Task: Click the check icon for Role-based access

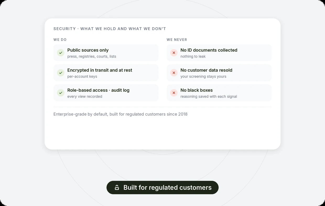Action: click(x=61, y=93)
